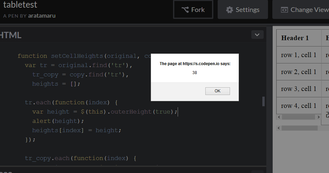Click the inner table horizontal scrollbar thumb
Screen dimensions: 329x173
298,117
